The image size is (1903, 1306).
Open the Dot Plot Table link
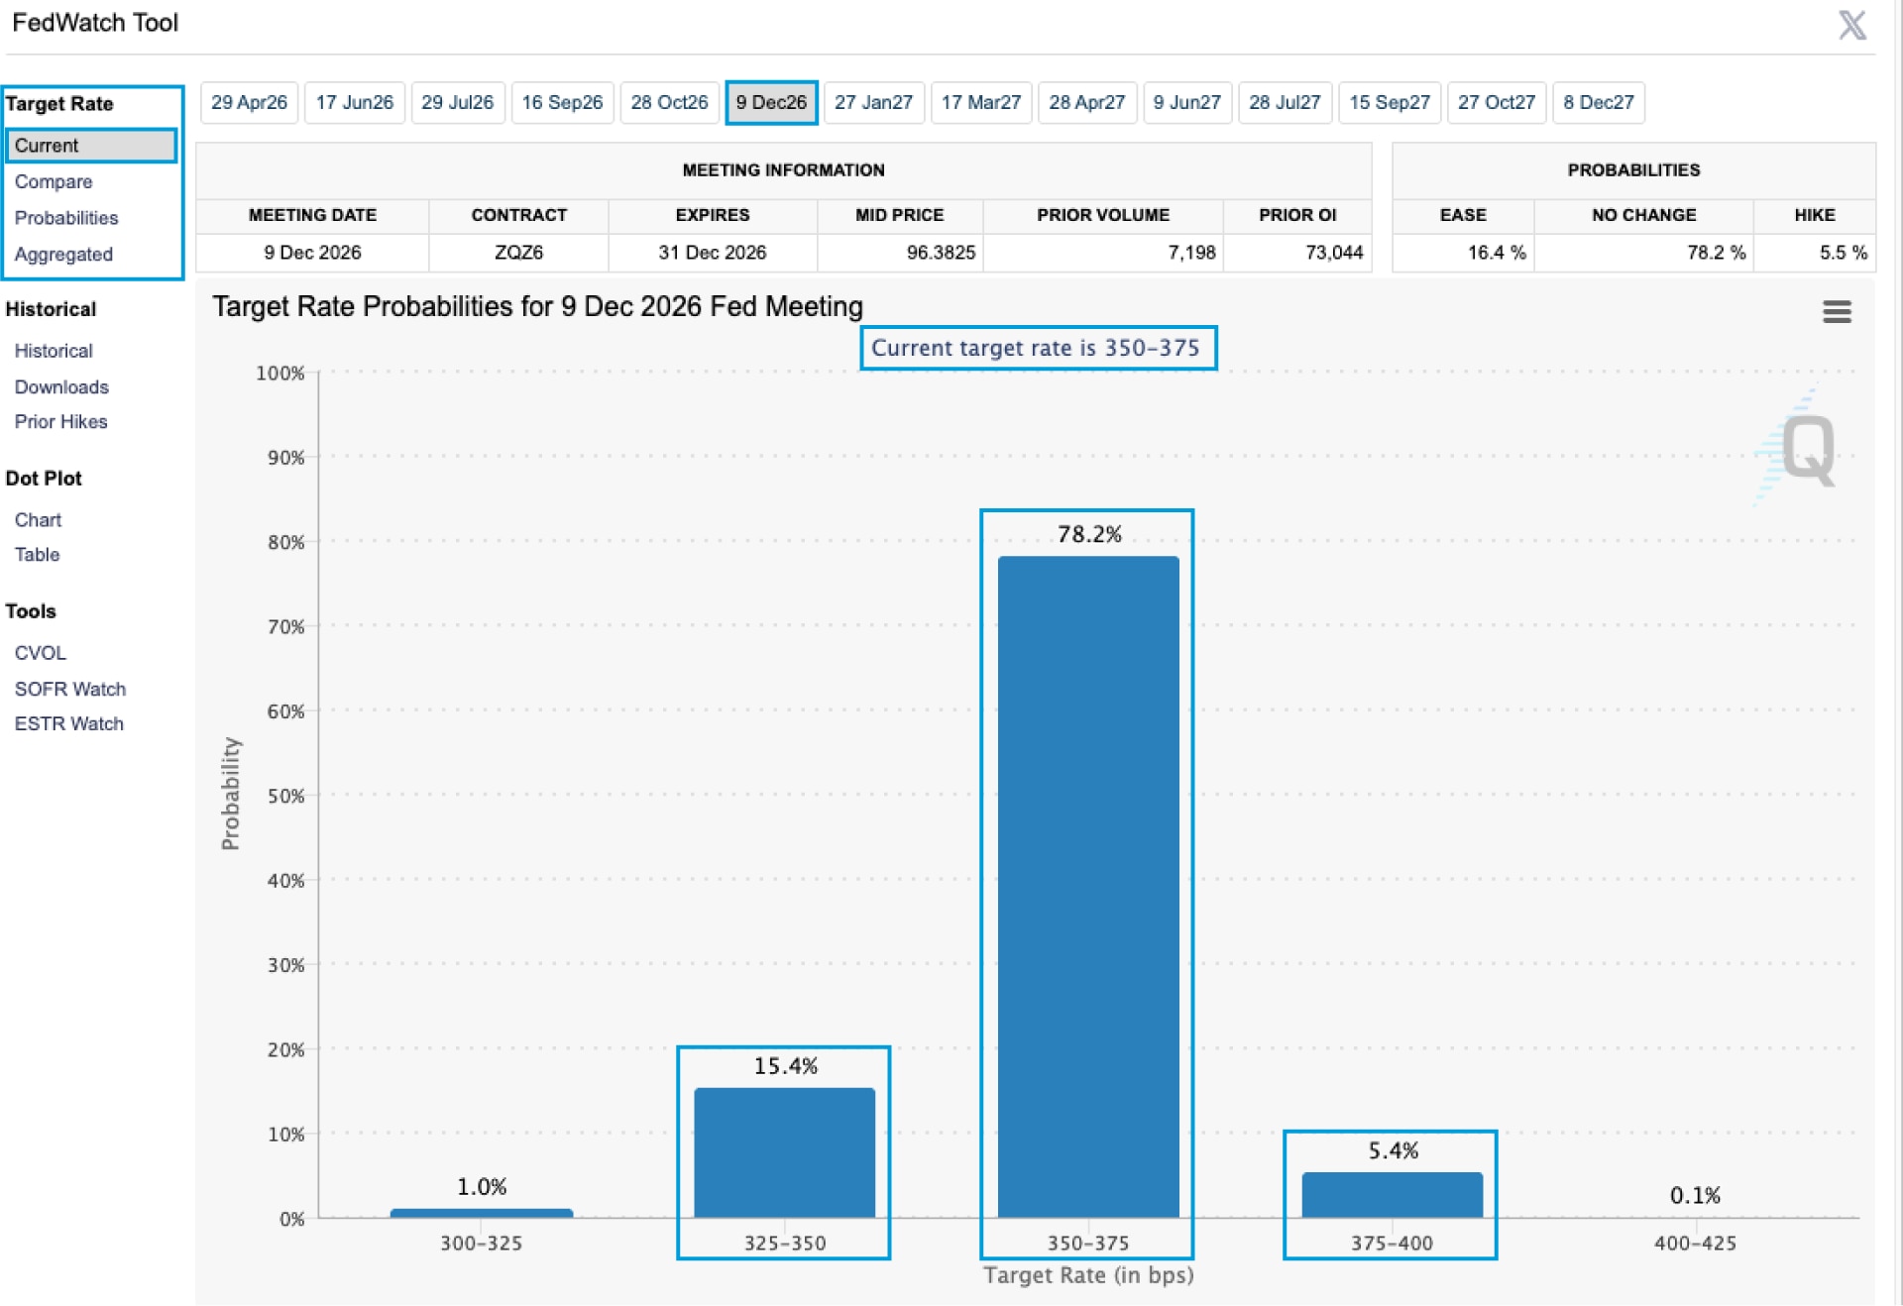[37, 555]
